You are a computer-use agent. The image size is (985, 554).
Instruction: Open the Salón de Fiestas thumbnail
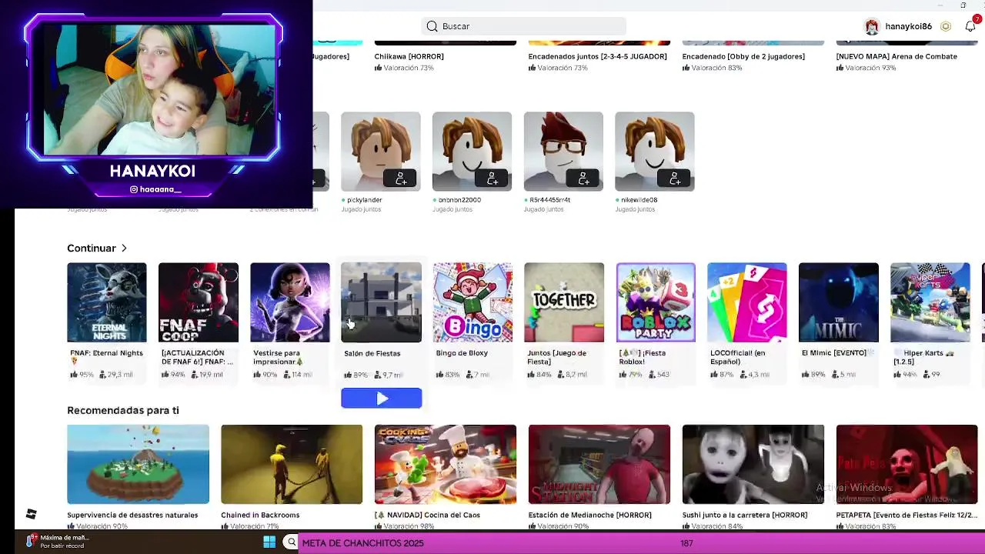tap(381, 302)
